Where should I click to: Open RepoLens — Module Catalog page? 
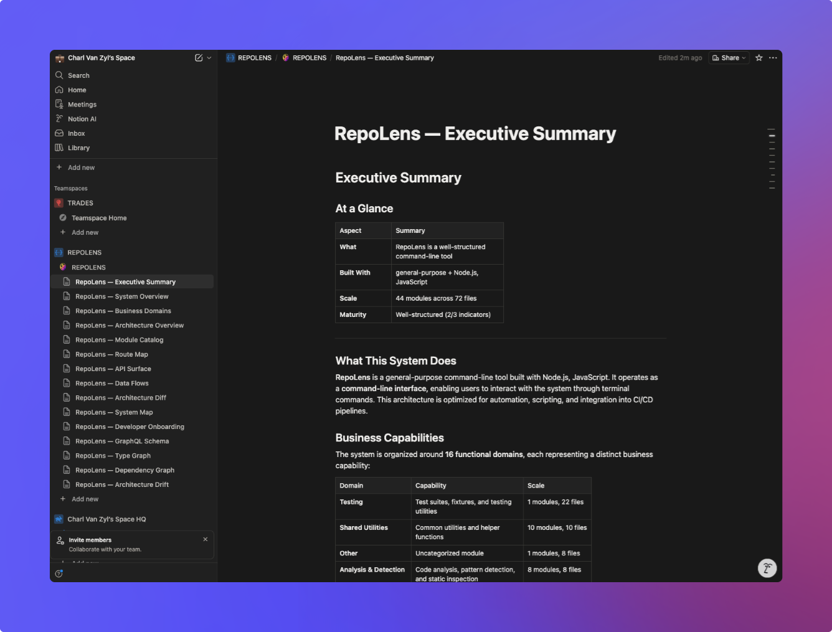point(133,340)
